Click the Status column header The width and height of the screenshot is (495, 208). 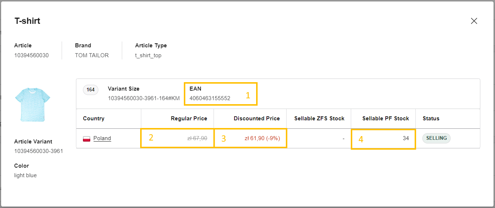431,118
